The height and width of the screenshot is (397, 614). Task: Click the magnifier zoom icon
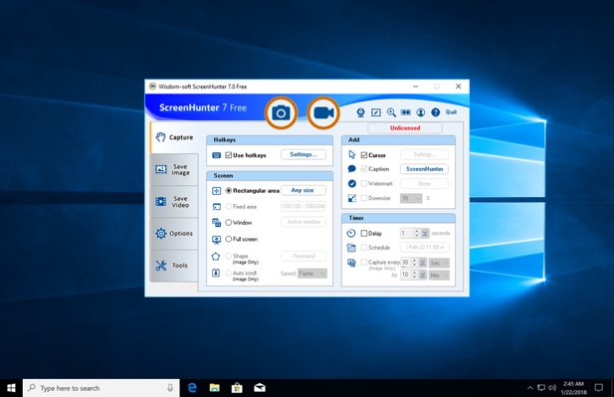click(x=391, y=112)
